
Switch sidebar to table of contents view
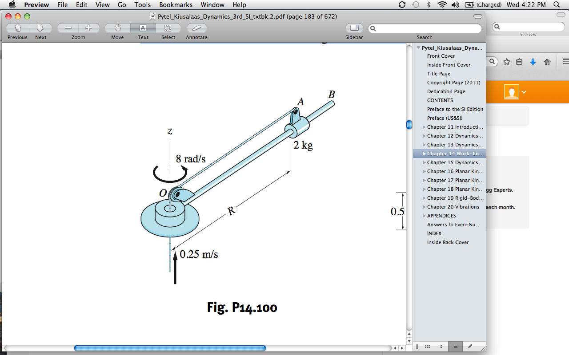tap(455, 347)
